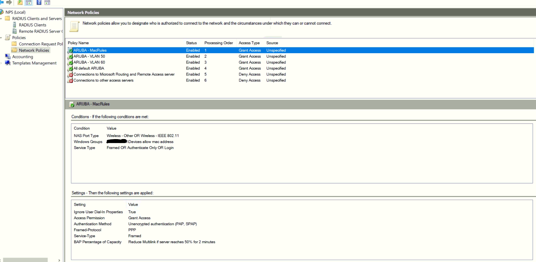This screenshot has height=262, width=536.
Task: Click the red X icon for other access servers policy
Action: (x=70, y=80)
